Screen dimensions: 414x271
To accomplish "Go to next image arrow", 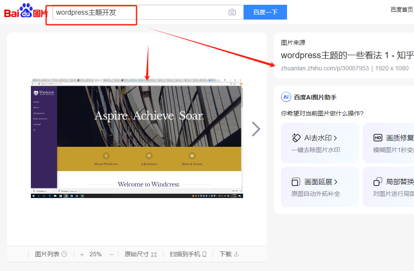I will click(x=256, y=129).
